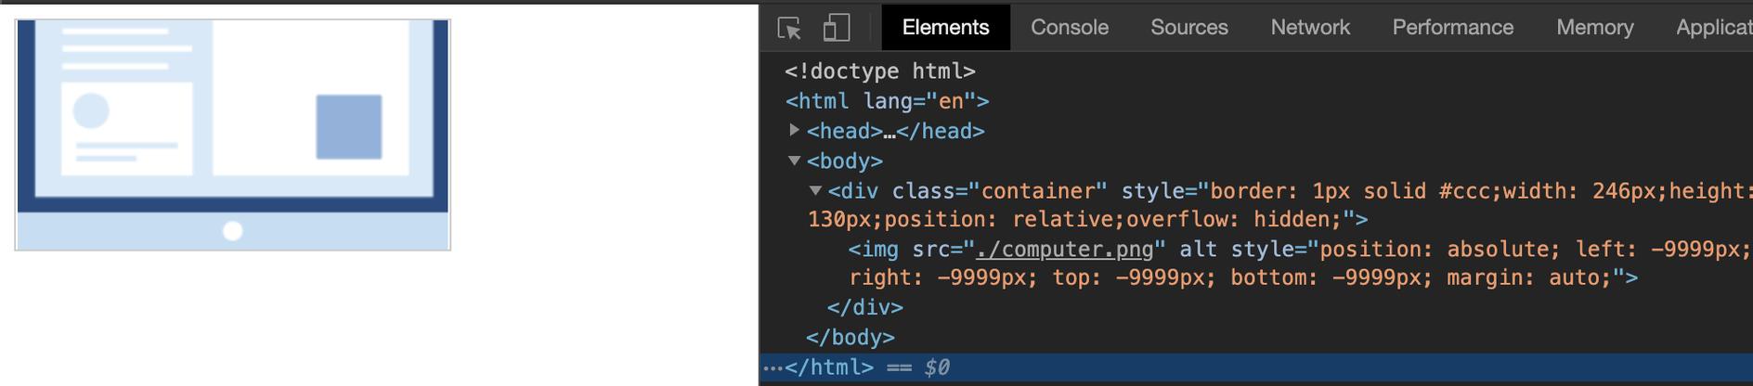Open the Memory tab
This screenshot has height=386, width=1753.
click(1594, 28)
